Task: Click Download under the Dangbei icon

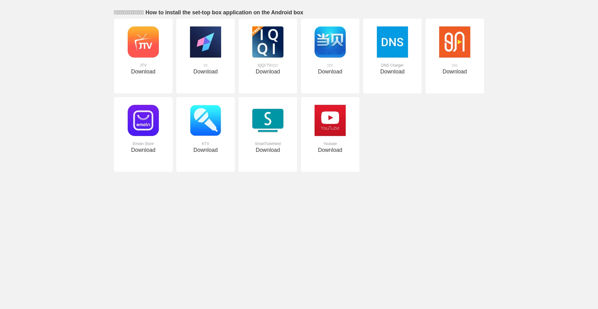Action: click(x=330, y=72)
